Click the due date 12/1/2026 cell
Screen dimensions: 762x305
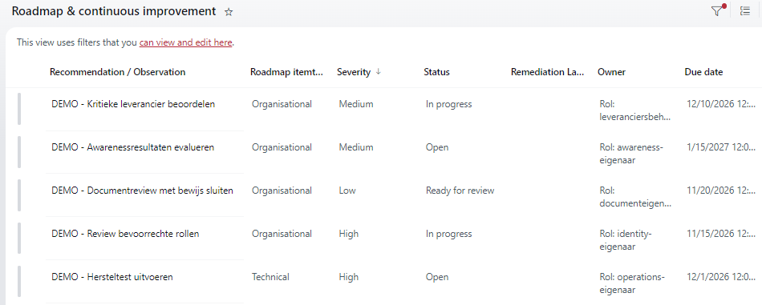(x=722, y=277)
